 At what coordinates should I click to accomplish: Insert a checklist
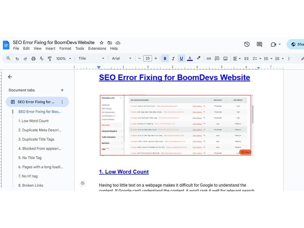(255, 59)
